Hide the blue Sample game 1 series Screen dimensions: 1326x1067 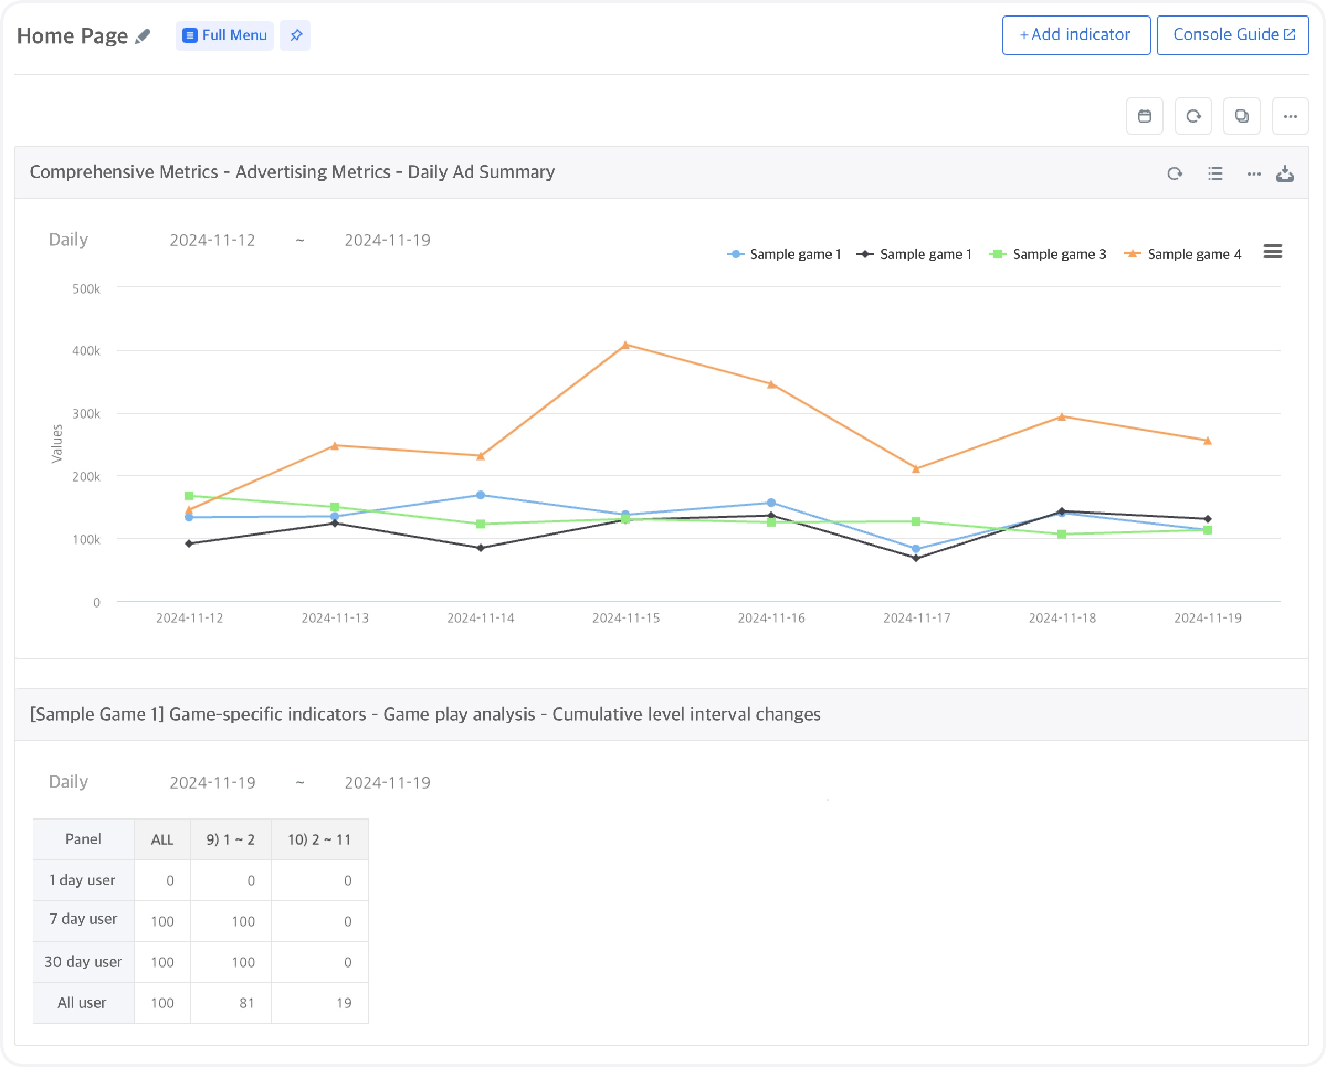pos(794,255)
